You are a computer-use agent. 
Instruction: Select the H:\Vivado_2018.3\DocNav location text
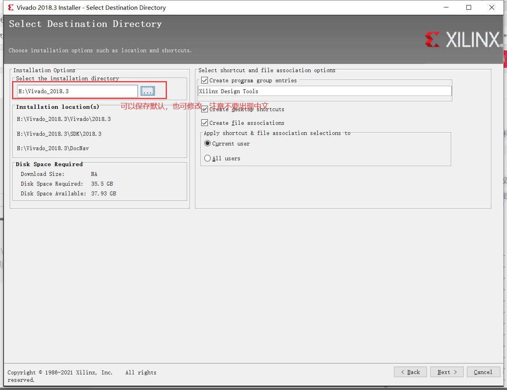(x=53, y=148)
